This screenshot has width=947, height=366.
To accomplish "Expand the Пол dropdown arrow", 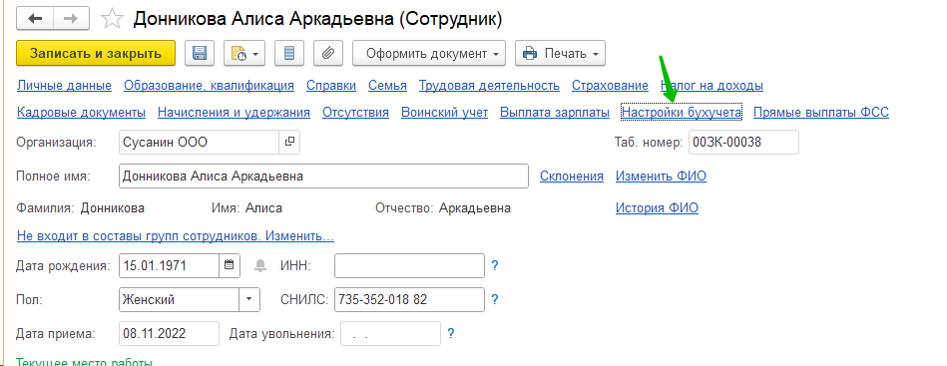I will coord(250,299).
